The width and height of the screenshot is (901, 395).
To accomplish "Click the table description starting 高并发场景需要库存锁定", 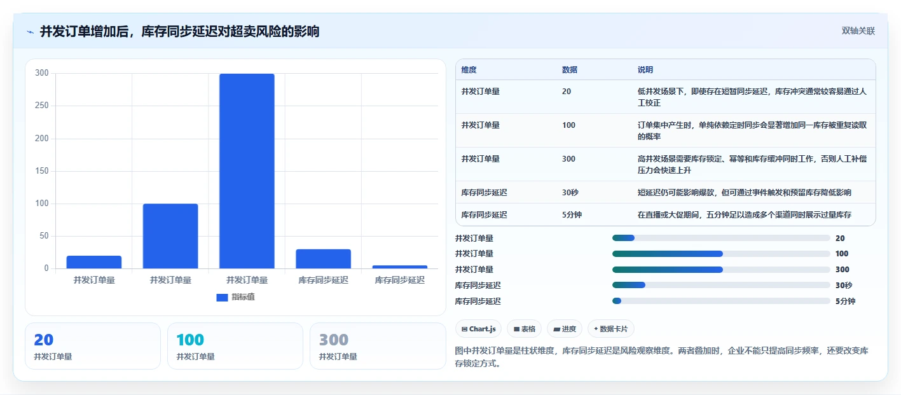I will (752, 164).
